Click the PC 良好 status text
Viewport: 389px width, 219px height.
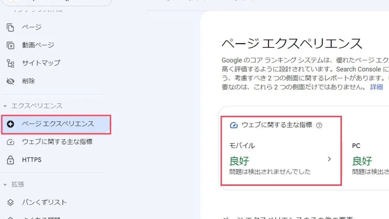[362, 161]
